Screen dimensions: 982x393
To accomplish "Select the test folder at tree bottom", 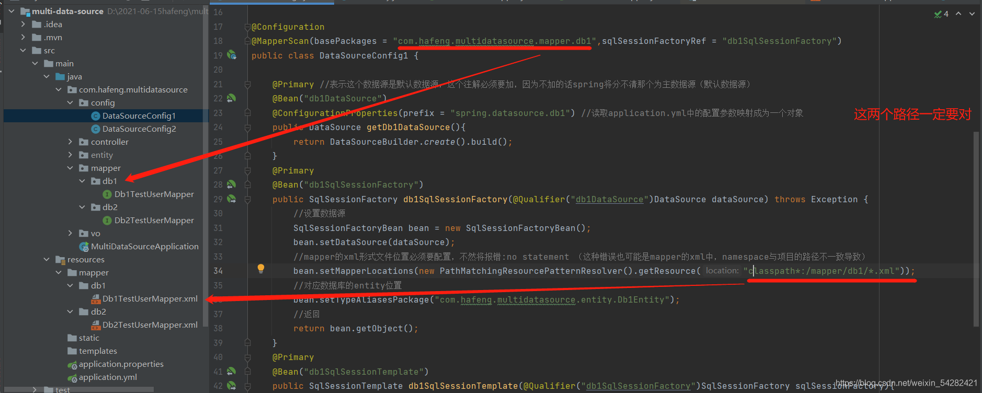I will tap(63, 389).
